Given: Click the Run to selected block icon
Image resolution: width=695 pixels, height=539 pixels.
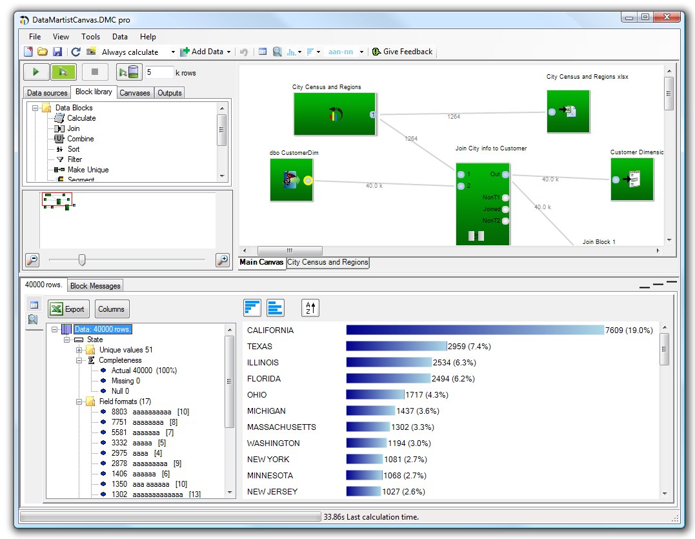Looking at the screenshot, I should pyautogui.click(x=63, y=72).
